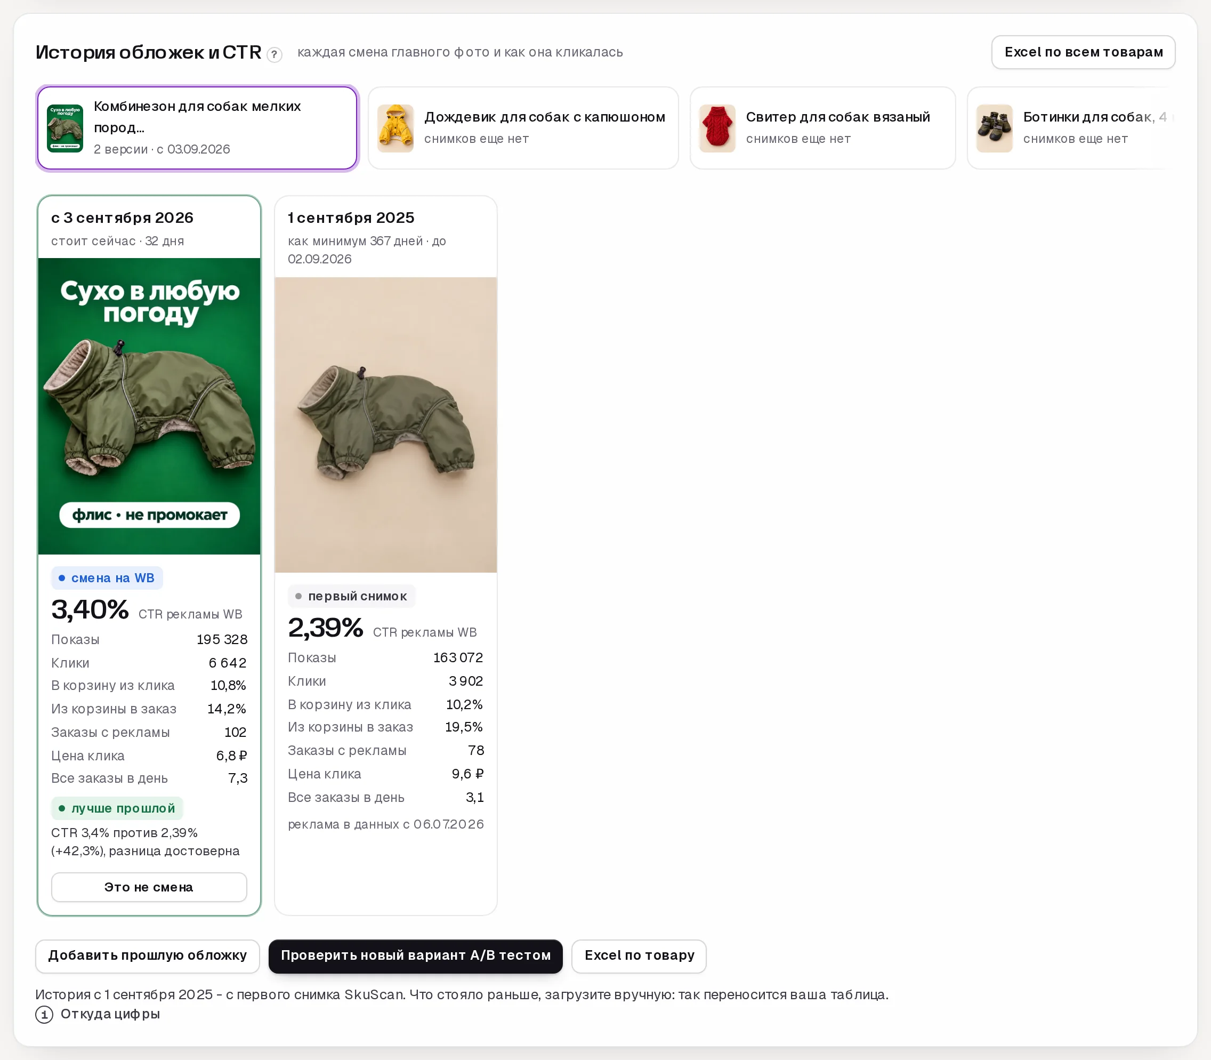Download Excel по всем товарам
Viewport: 1211px width, 1060px height.
[1083, 52]
